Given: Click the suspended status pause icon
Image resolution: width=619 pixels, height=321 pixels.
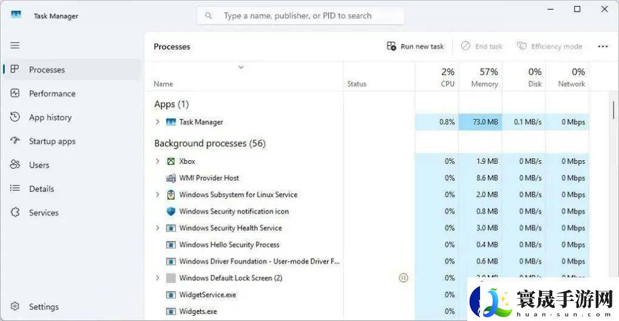Looking at the screenshot, I should [404, 278].
